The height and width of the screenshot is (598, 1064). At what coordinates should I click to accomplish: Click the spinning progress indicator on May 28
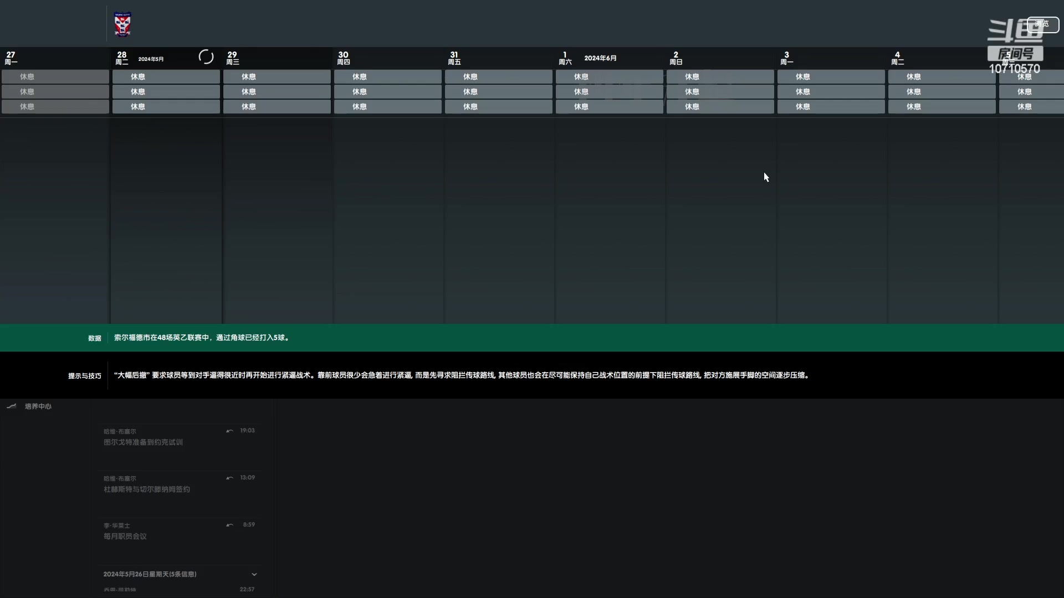click(x=206, y=57)
